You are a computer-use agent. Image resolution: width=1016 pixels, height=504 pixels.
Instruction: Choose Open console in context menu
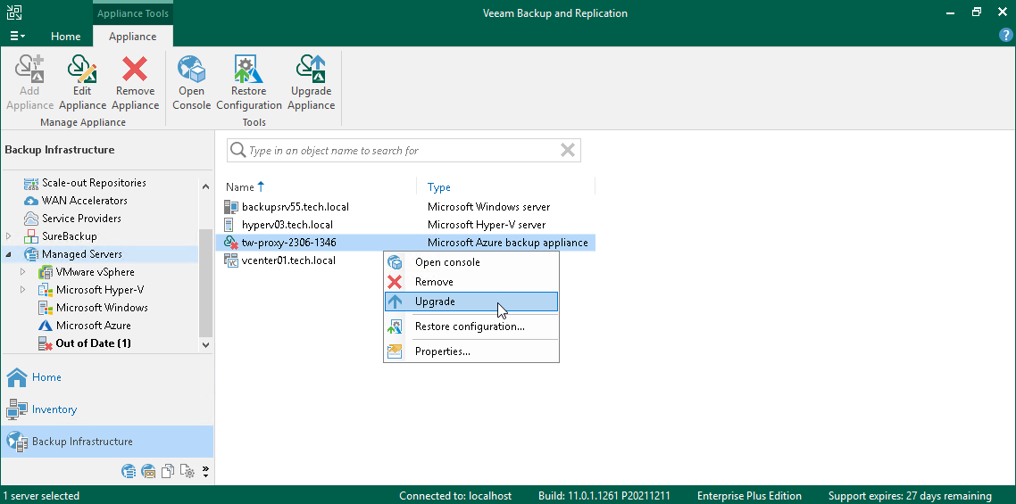(471, 262)
